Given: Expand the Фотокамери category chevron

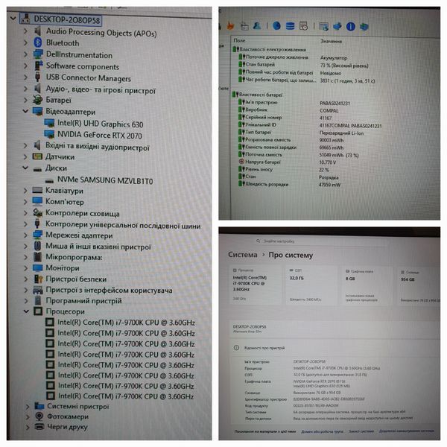Looking at the screenshot, I should (28, 416).
